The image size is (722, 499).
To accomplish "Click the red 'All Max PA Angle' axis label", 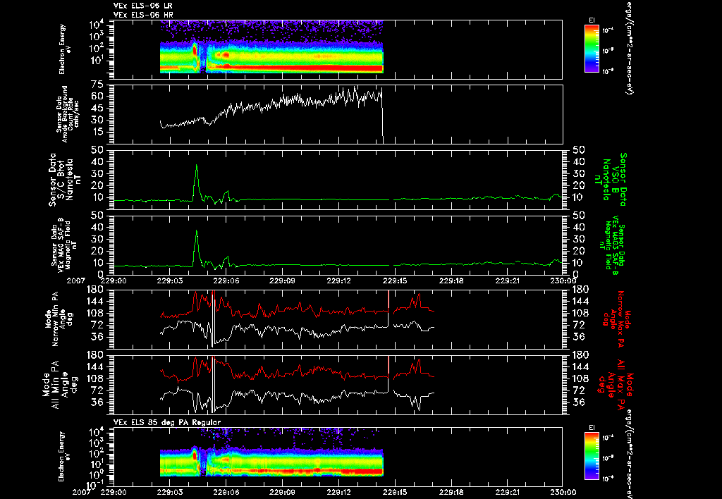I will [x=616, y=385].
